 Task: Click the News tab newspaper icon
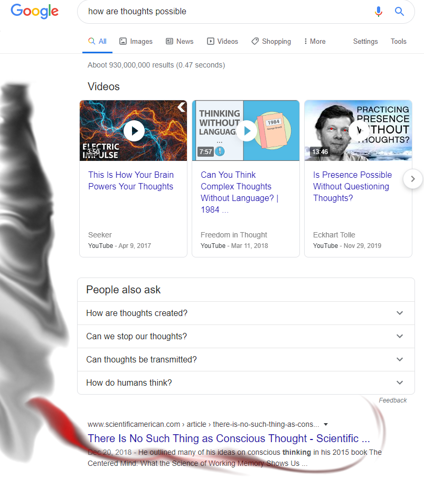[x=169, y=41]
